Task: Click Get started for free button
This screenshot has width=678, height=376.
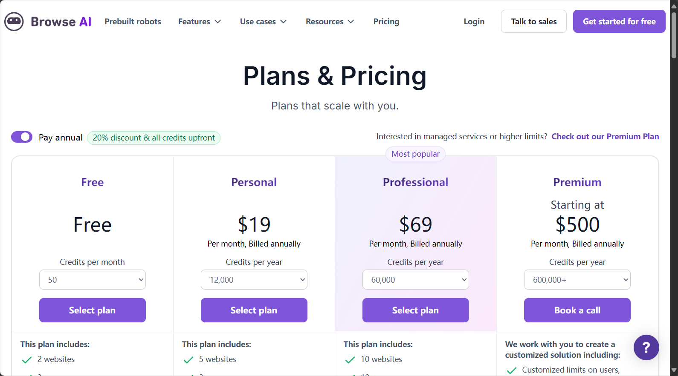Action: pyautogui.click(x=619, y=21)
